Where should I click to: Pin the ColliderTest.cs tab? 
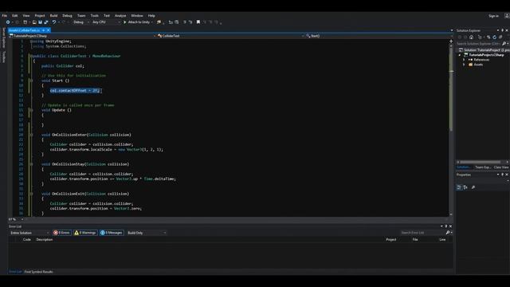coord(43,30)
